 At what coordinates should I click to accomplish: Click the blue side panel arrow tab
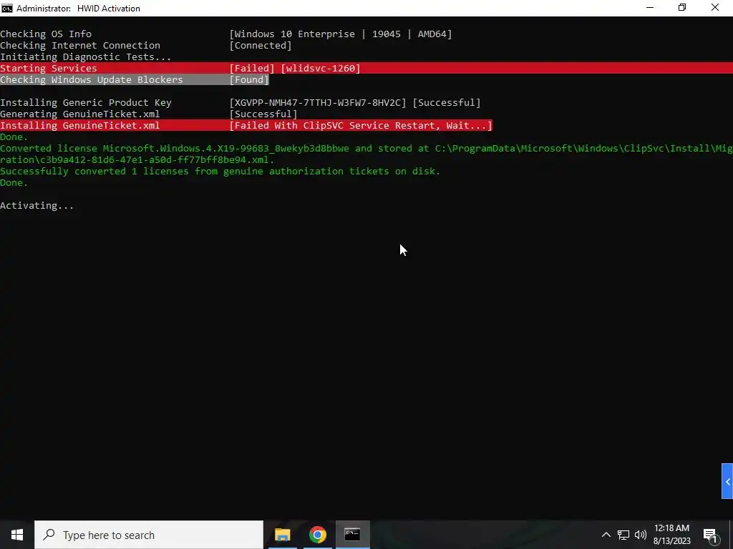[727, 481]
